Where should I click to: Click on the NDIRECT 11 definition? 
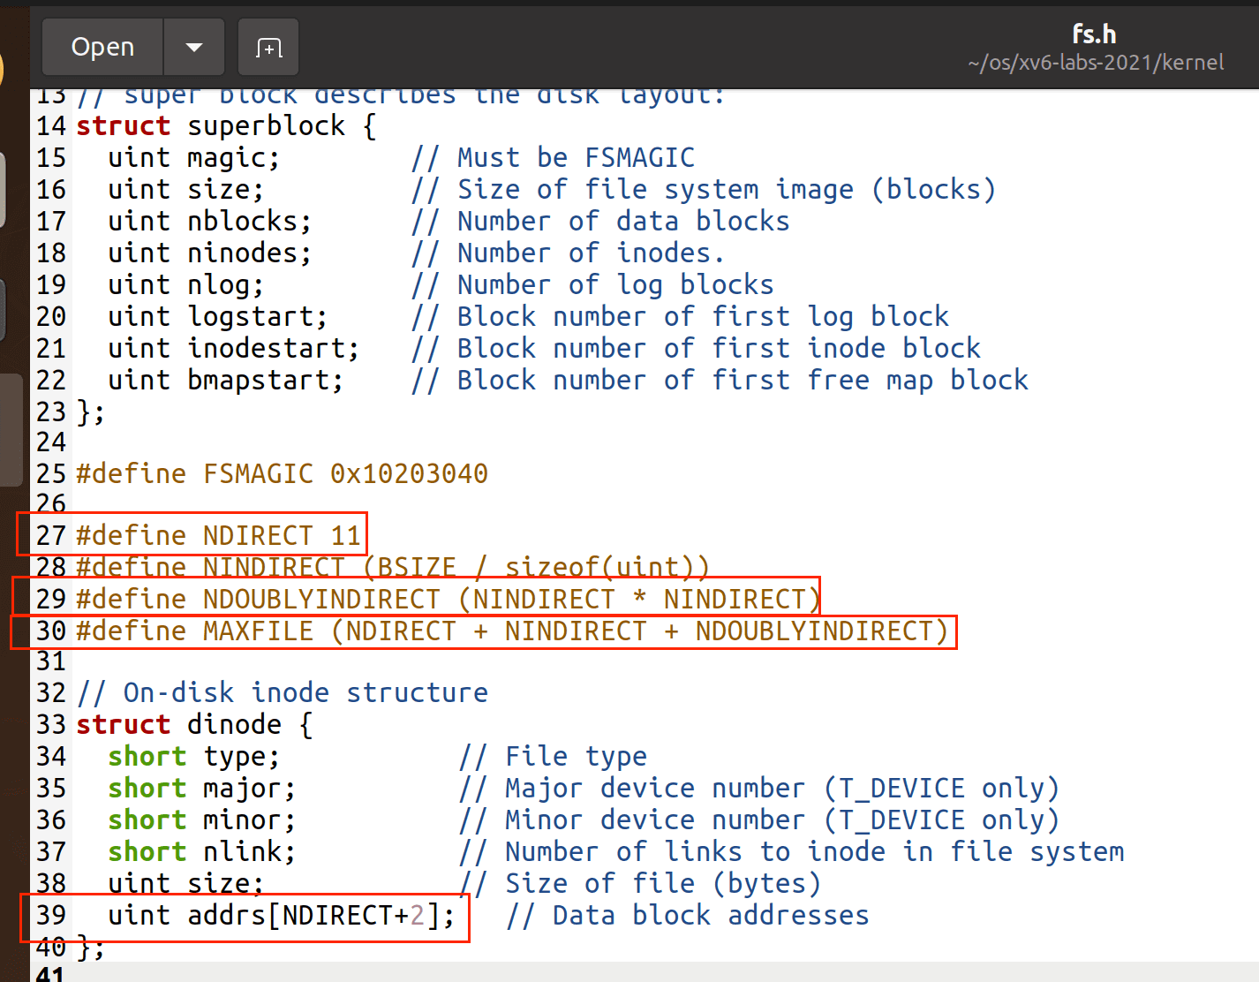point(282,536)
